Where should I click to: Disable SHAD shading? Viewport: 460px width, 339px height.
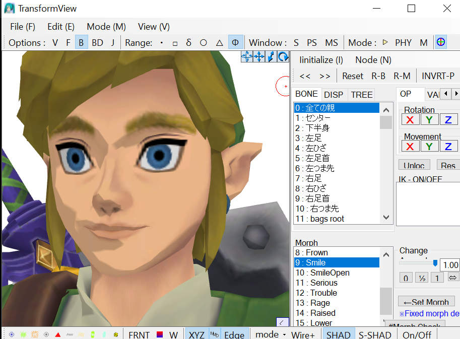(338, 334)
